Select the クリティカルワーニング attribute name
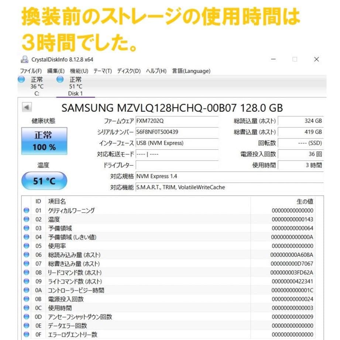 pos(71,210)
